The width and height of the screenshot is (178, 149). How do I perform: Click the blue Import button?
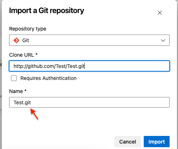click(156, 142)
